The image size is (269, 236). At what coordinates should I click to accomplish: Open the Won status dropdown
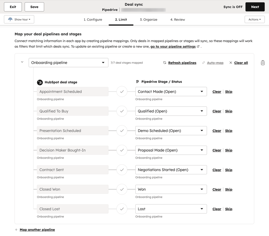click(x=171, y=189)
